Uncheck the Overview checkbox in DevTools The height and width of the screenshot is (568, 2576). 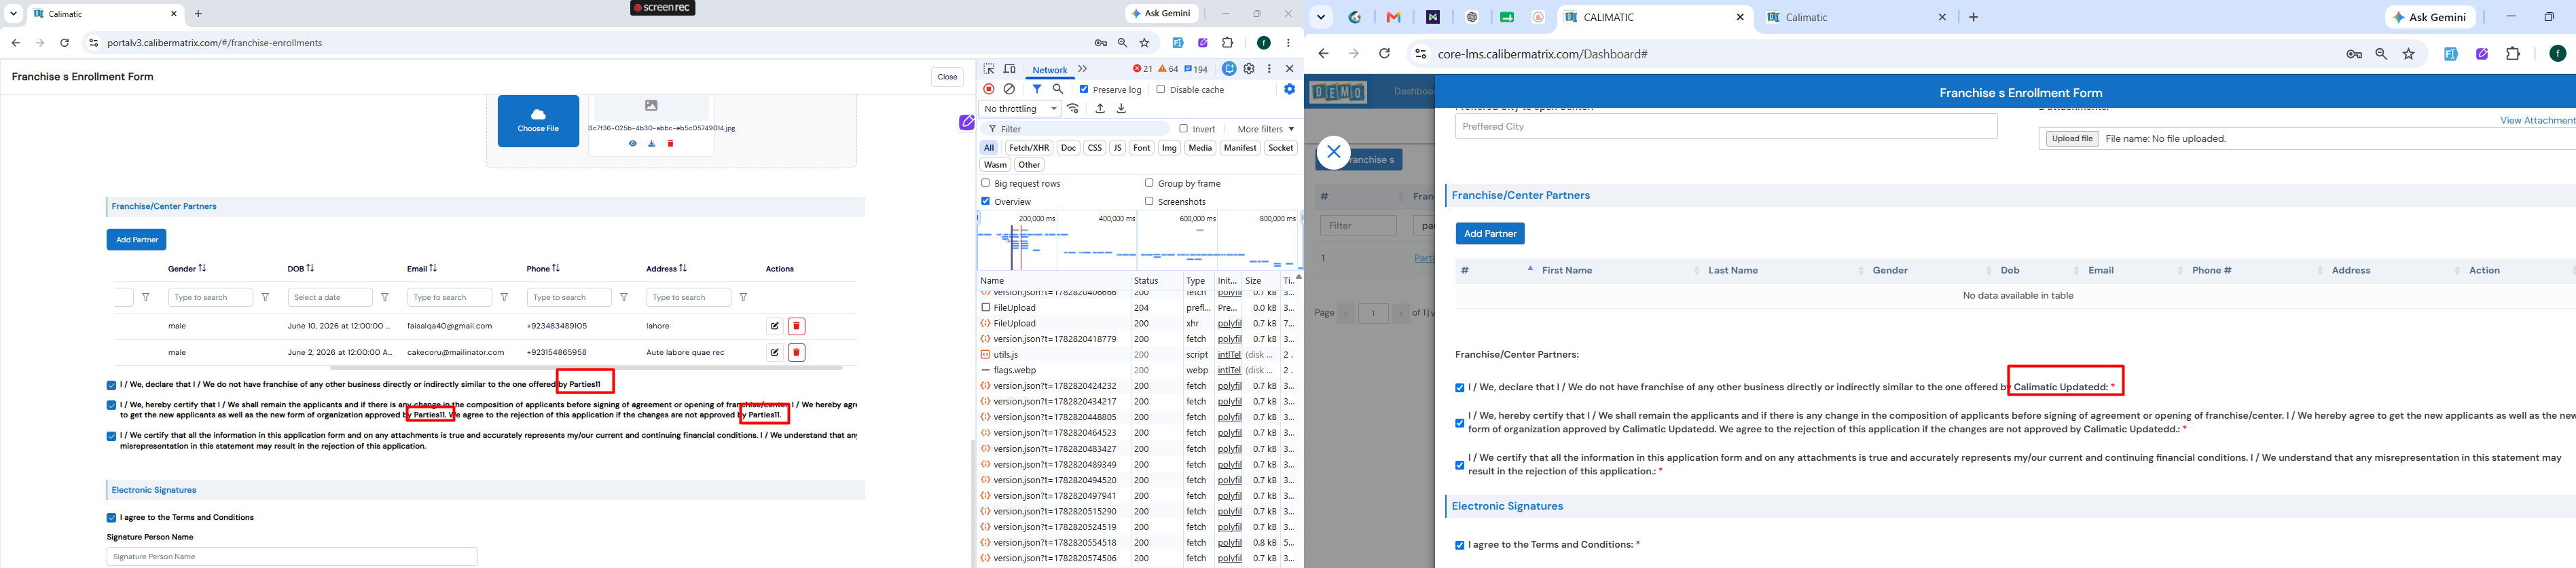[x=985, y=201]
